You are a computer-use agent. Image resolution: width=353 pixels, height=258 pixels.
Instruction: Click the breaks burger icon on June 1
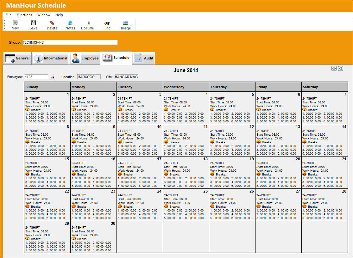(28, 110)
